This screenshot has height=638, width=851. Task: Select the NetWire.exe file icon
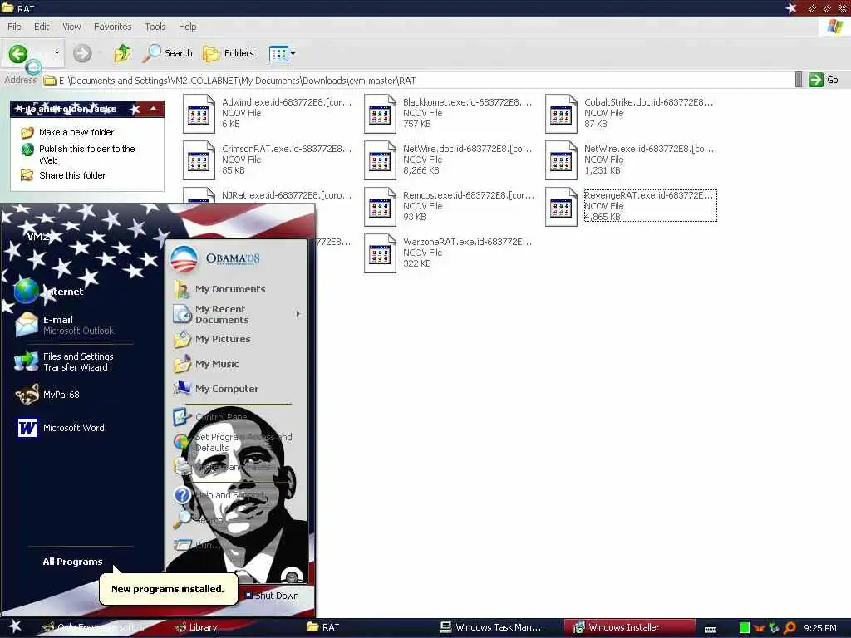click(x=561, y=160)
